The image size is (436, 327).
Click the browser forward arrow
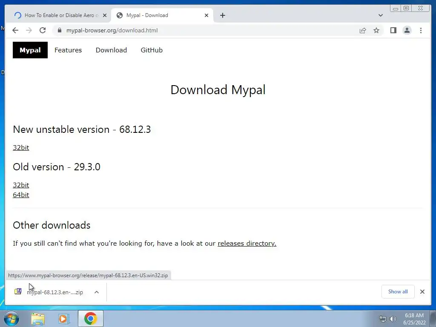click(x=29, y=30)
